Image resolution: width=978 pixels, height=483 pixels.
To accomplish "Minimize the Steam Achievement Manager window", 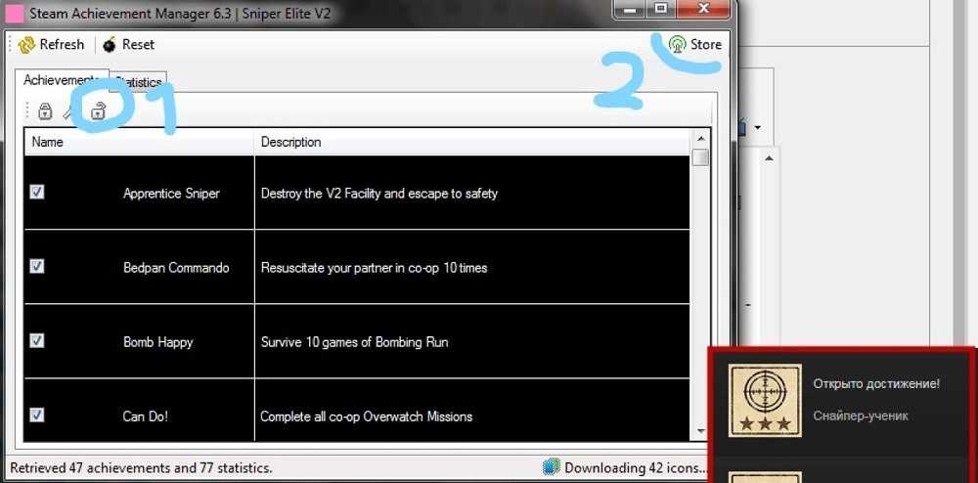I will pyautogui.click(x=629, y=9).
